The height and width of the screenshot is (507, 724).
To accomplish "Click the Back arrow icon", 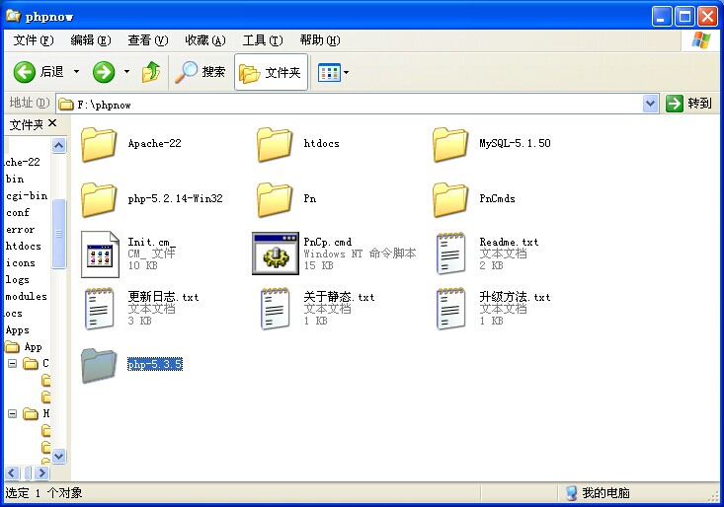I will [x=25, y=72].
